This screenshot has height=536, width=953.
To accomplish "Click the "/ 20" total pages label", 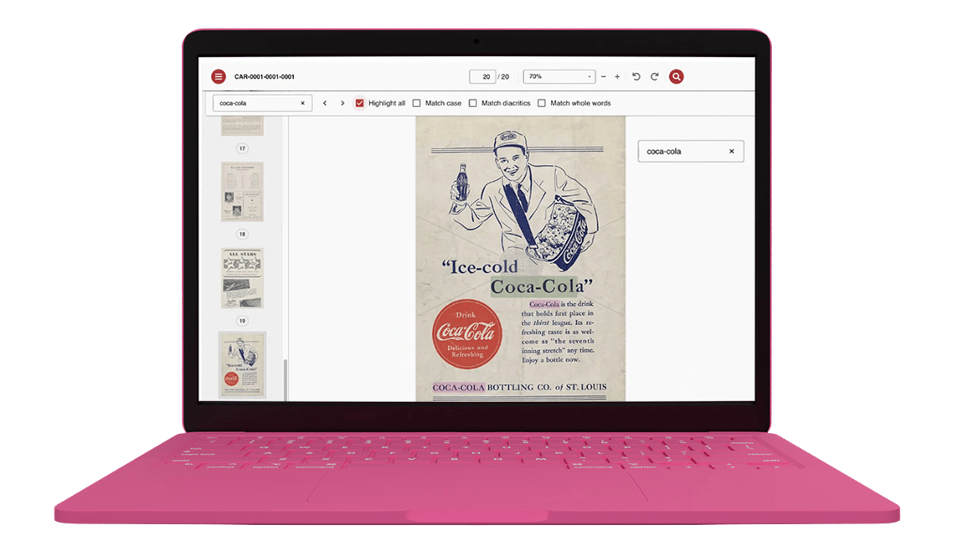I will point(503,76).
